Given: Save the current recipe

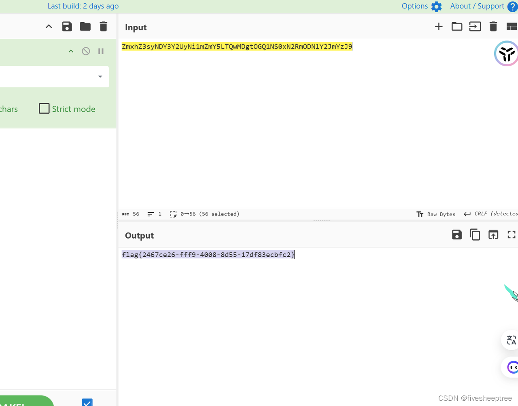Looking at the screenshot, I should tap(67, 26).
